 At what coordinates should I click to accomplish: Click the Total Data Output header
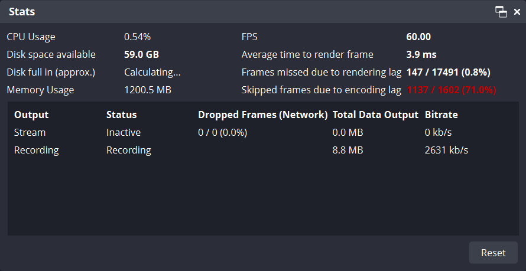[x=375, y=115]
